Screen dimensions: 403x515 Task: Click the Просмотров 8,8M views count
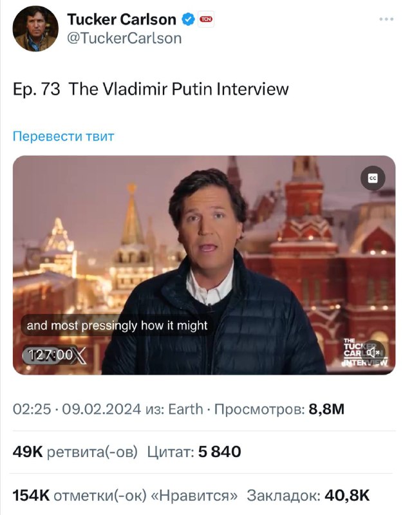point(279,409)
